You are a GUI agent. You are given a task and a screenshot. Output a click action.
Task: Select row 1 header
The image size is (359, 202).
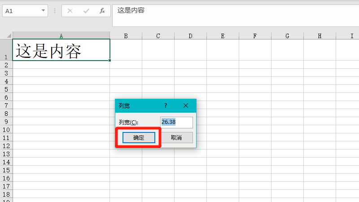tap(6, 50)
